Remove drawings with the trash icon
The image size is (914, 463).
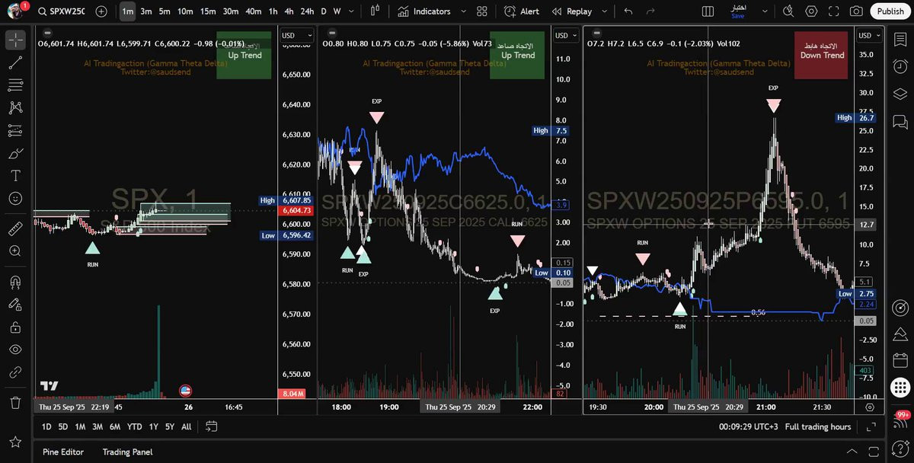point(15,402)
